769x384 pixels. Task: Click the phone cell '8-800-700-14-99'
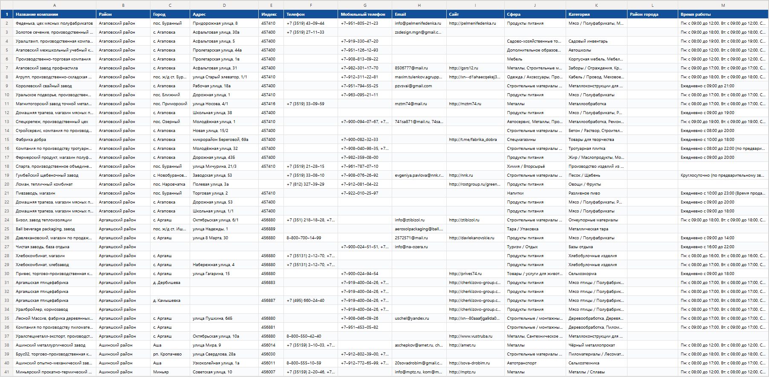point(311,238)
